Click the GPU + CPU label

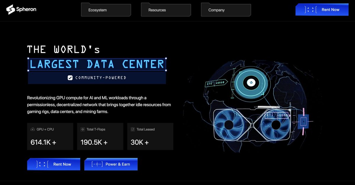point(45,129)
